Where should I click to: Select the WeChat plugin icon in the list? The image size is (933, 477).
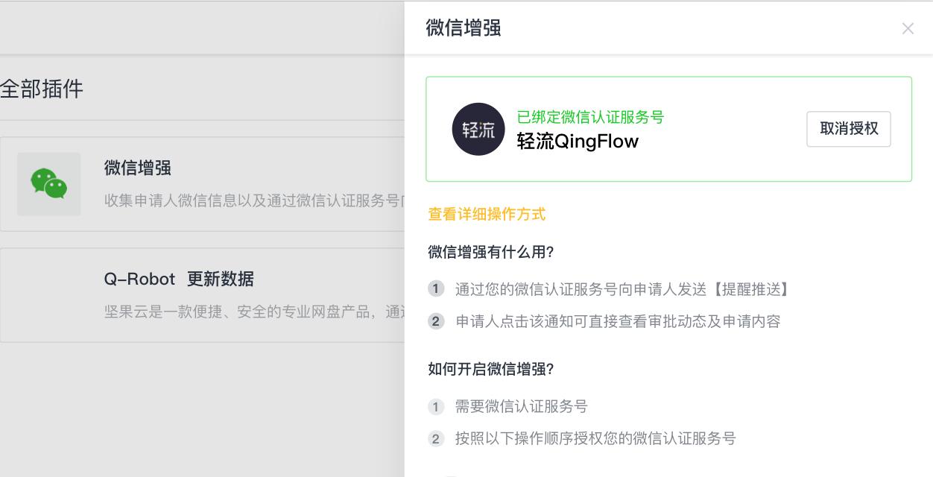pos(48,184)
